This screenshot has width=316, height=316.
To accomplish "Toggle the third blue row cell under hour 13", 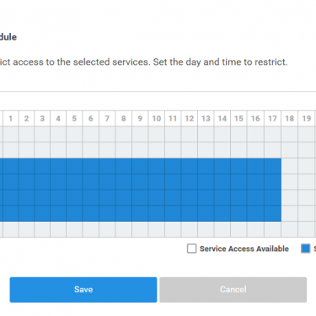I will (x=206, y=198).
